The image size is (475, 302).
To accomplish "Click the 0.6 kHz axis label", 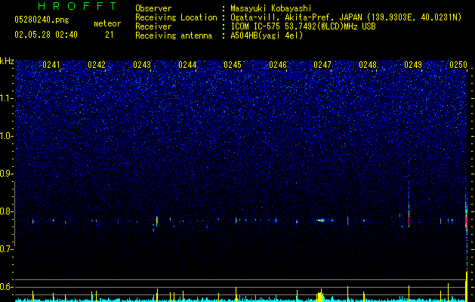I will pyautogui.click(x=7, y=287).
